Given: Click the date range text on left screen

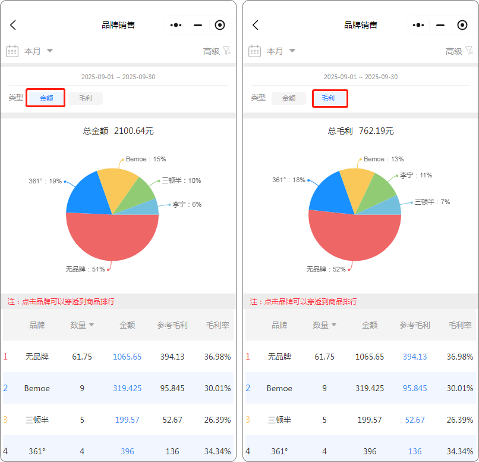Looking at the screenshot, I should pyautogui.click(x=118, y=77).
